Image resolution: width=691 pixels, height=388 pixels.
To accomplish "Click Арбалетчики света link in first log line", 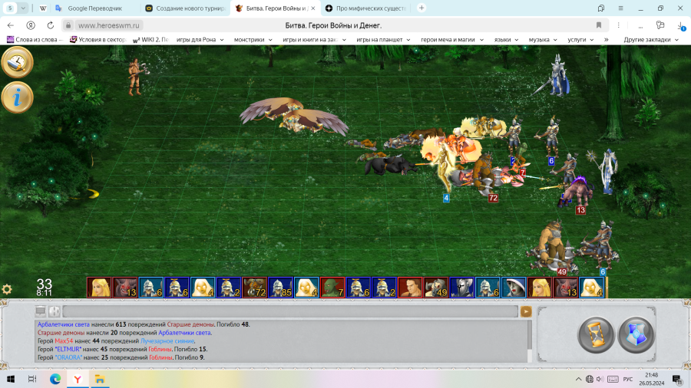I will pyautogui.click(x=64, y=324).
